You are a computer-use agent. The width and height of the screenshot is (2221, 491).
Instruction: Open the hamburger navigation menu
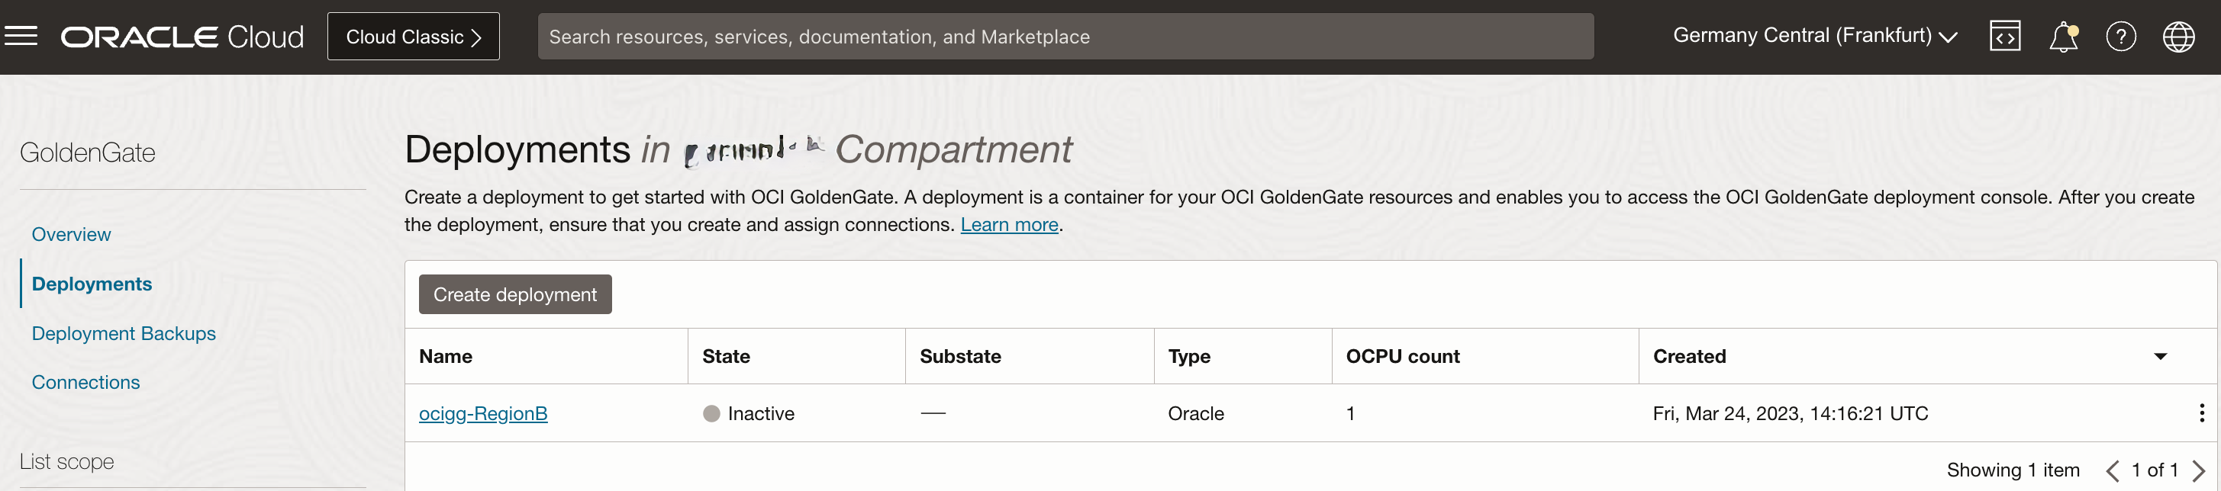pos(21,36)
